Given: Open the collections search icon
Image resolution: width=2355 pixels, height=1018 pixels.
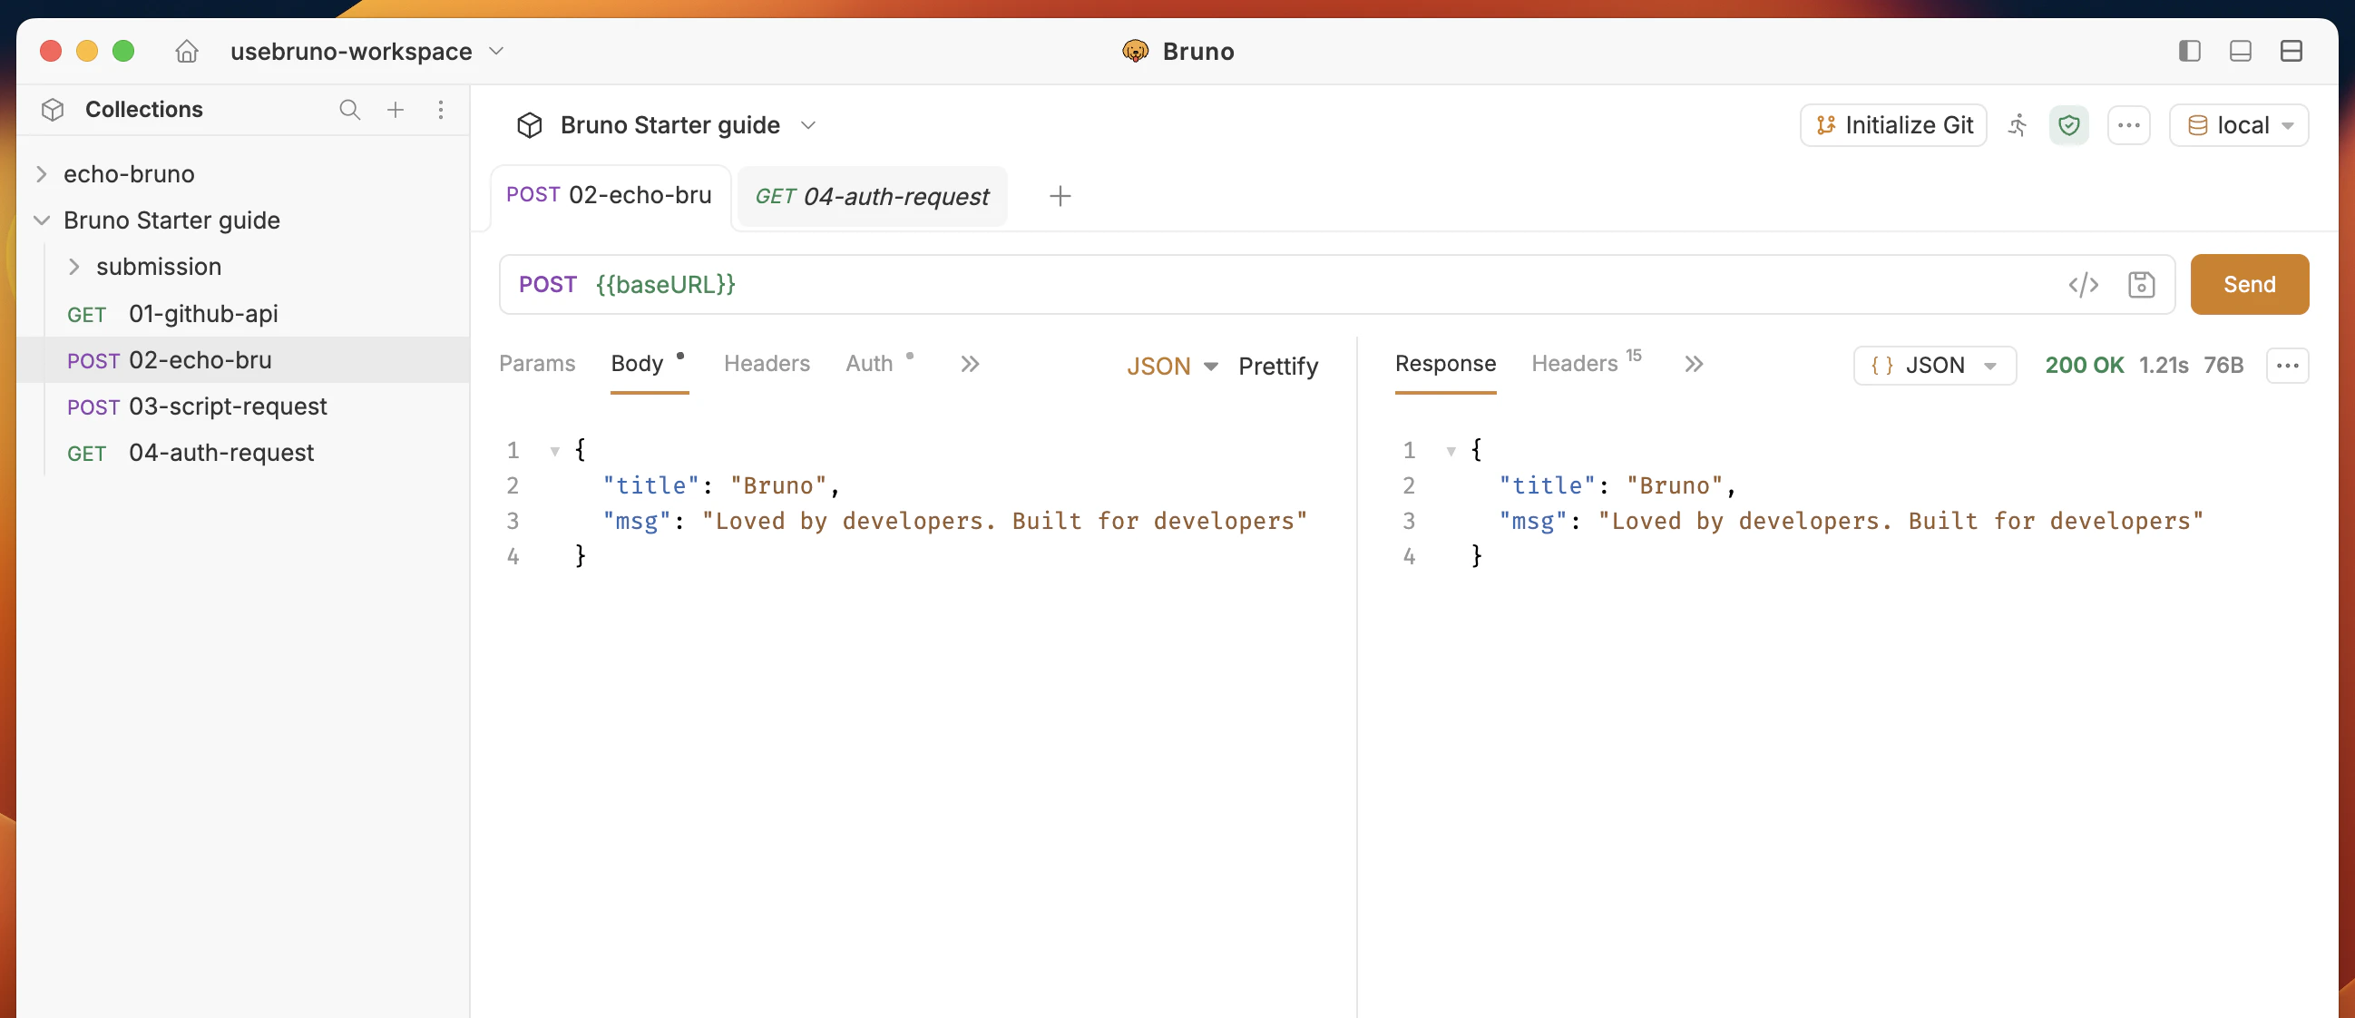Looking at the screenshot, I should point(349,110).
